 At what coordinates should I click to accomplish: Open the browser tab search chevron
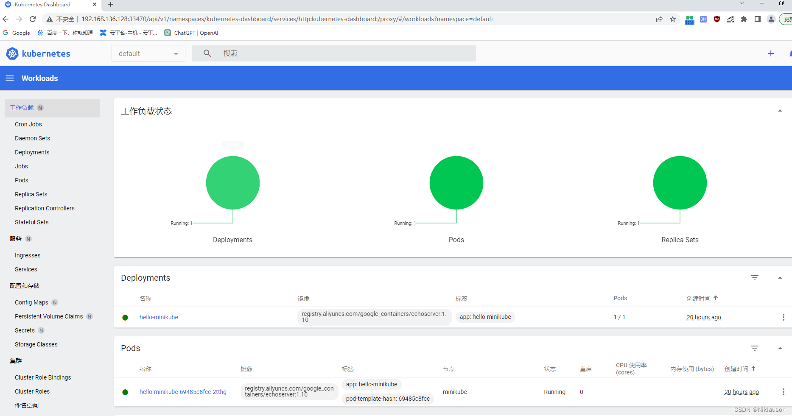click(742, 3)
